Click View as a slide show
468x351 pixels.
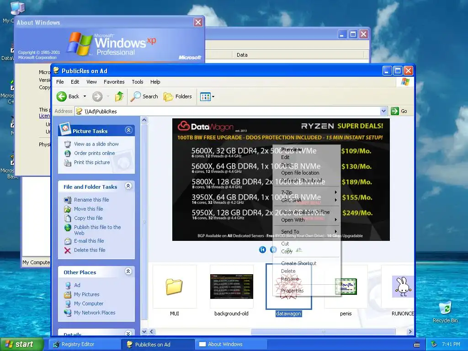click(x=96, y=144)
